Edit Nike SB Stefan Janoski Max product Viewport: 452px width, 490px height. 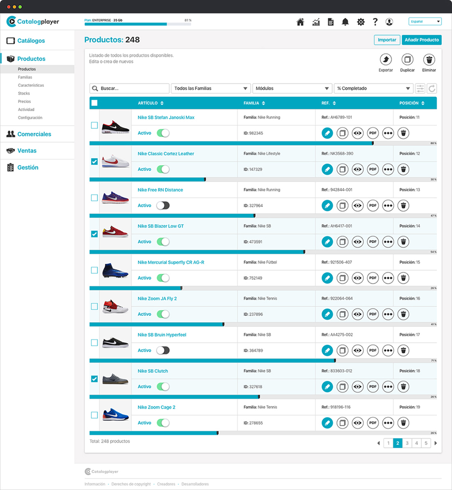click(x=327, y=133)
